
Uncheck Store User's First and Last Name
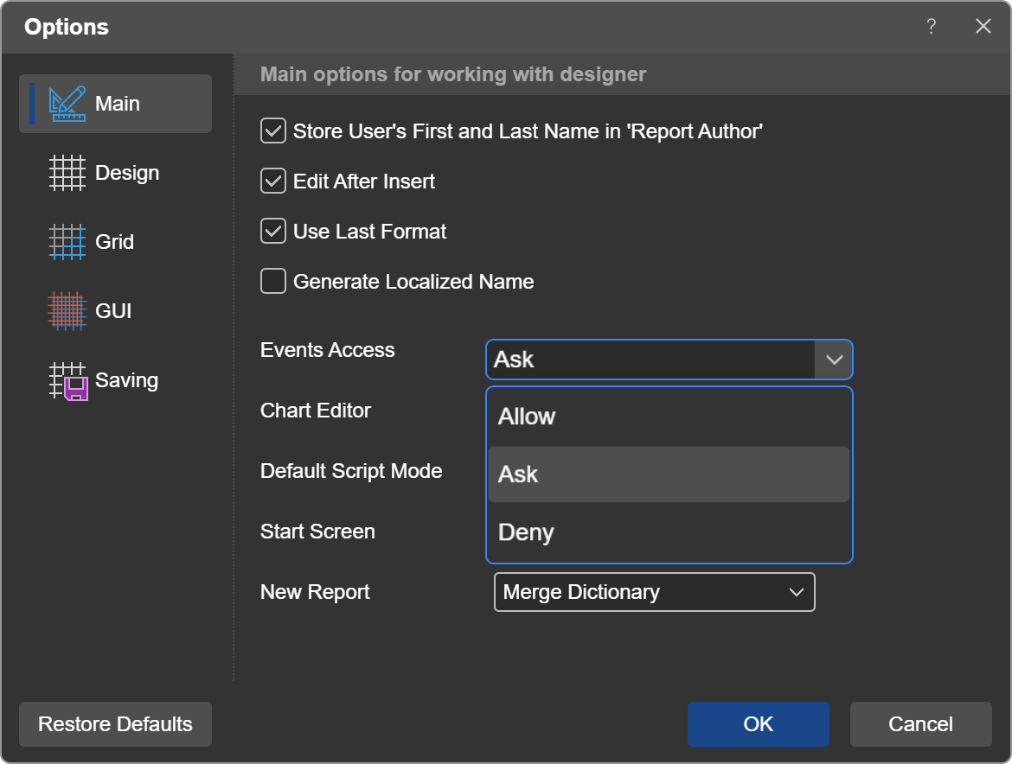point(273,131)
